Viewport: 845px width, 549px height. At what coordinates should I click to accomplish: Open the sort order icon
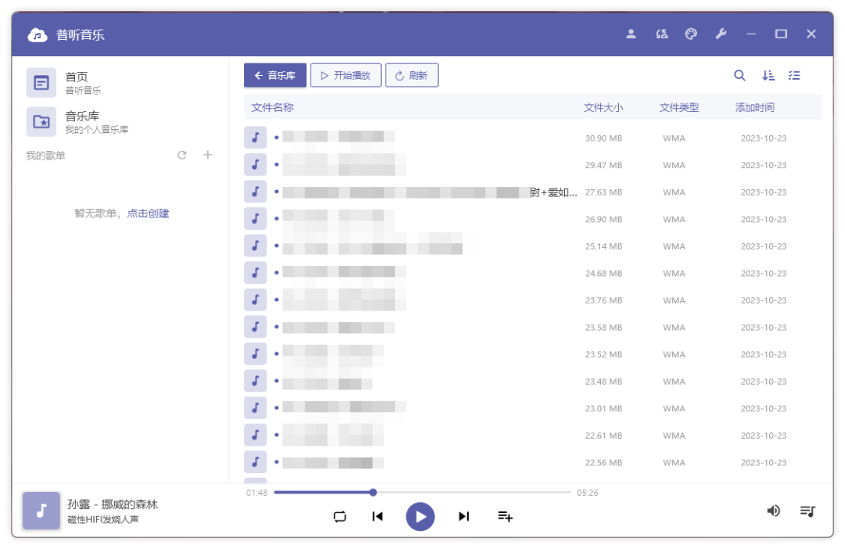pyautogui.click(x=768, y=76)
